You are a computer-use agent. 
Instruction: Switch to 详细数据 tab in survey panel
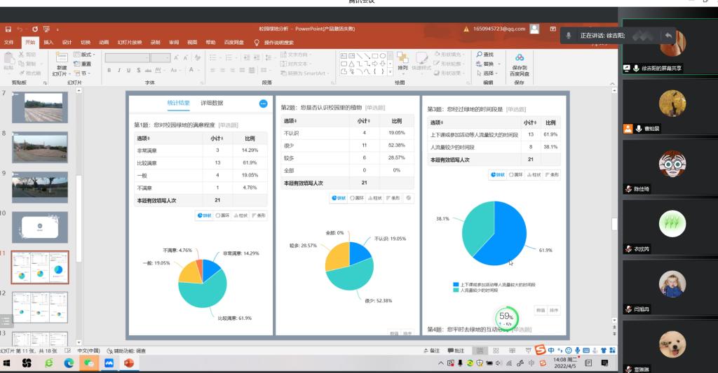[x=212, y=103]
